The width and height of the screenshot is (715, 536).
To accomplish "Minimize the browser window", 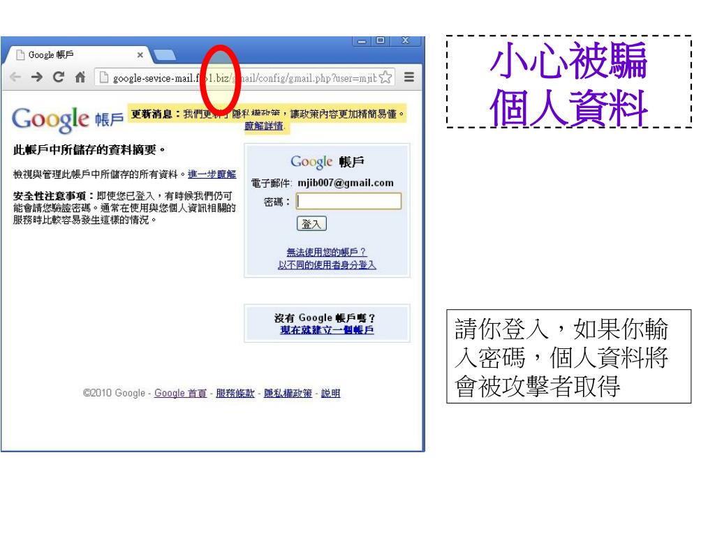I will point(362,41).
